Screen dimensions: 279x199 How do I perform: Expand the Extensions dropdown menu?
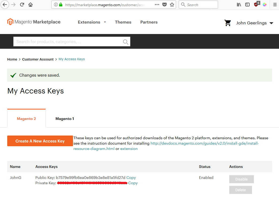92,22
